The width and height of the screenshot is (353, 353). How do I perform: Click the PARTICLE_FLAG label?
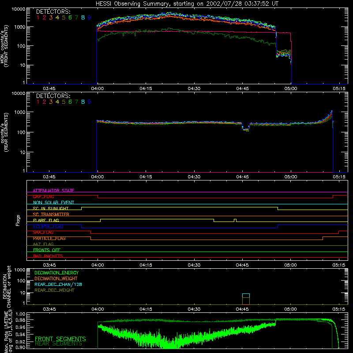(49, 238)
